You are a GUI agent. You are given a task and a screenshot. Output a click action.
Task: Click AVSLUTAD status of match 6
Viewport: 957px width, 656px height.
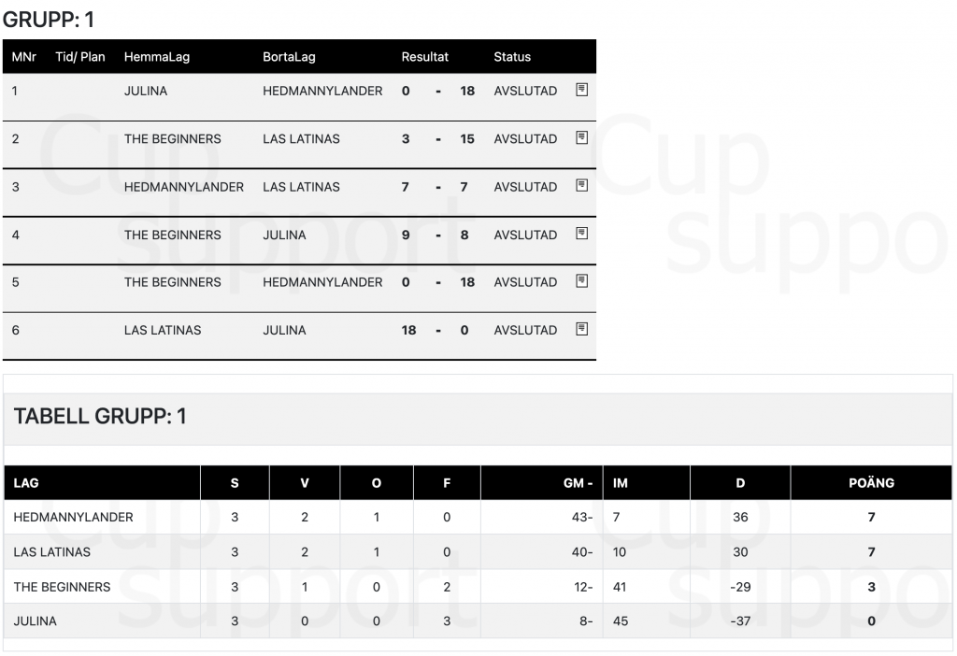tap(525, 330)
